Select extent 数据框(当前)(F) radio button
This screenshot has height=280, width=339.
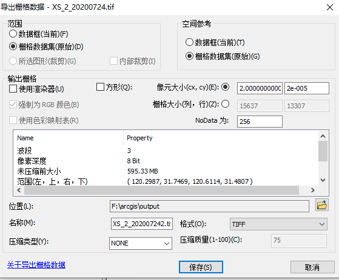point(13,34)
